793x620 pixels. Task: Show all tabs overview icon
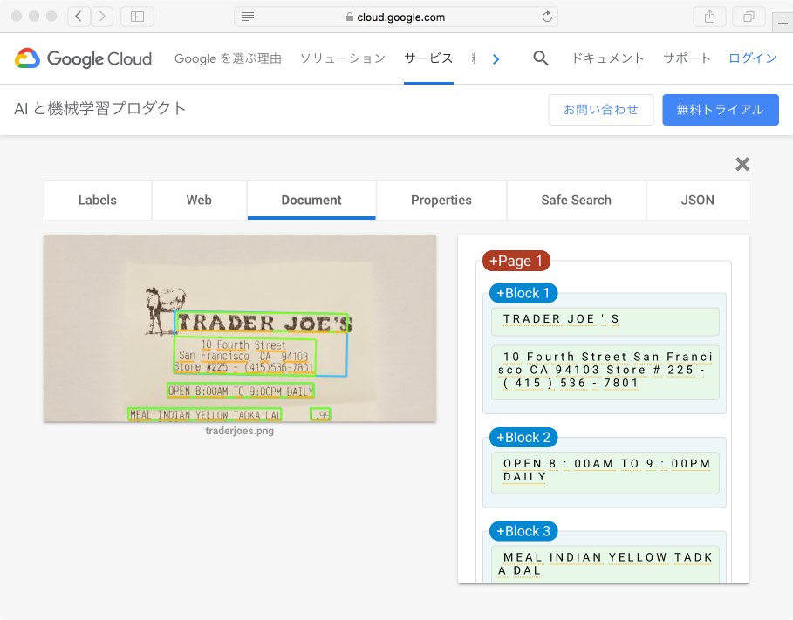tap(749, 17)
